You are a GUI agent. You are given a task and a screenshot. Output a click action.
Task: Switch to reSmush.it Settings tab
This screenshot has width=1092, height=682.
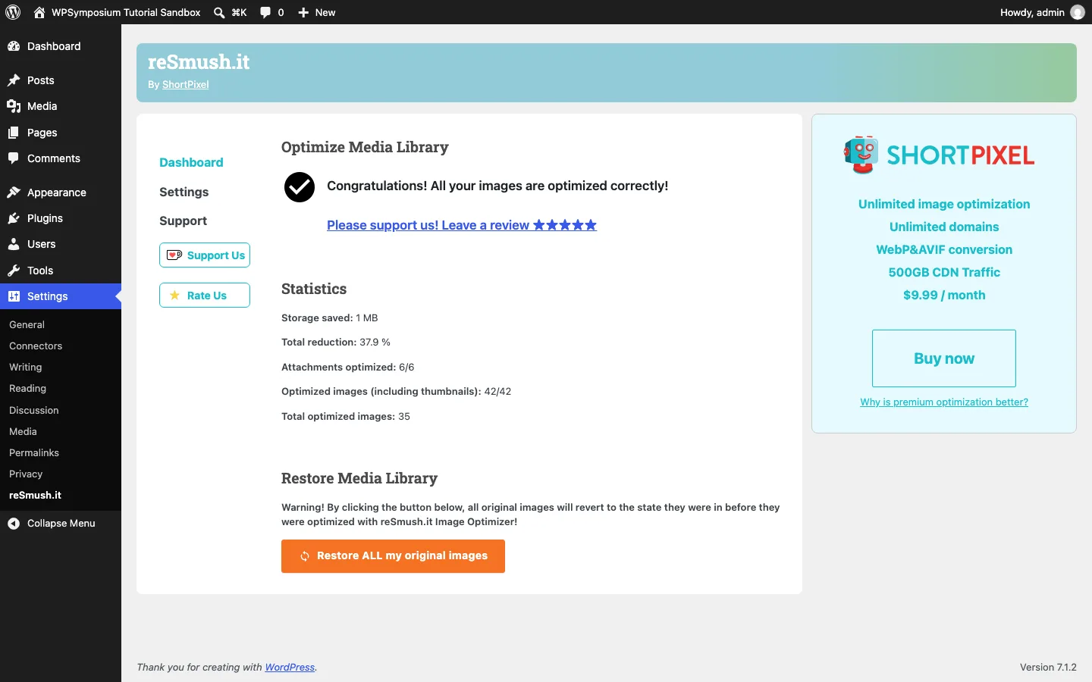tap(184, 192)
